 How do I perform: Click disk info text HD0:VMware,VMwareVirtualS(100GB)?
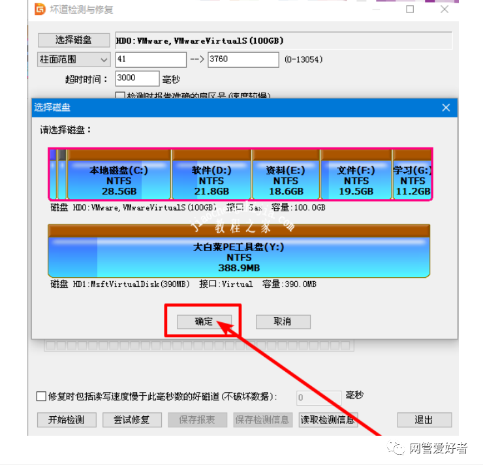144,207
